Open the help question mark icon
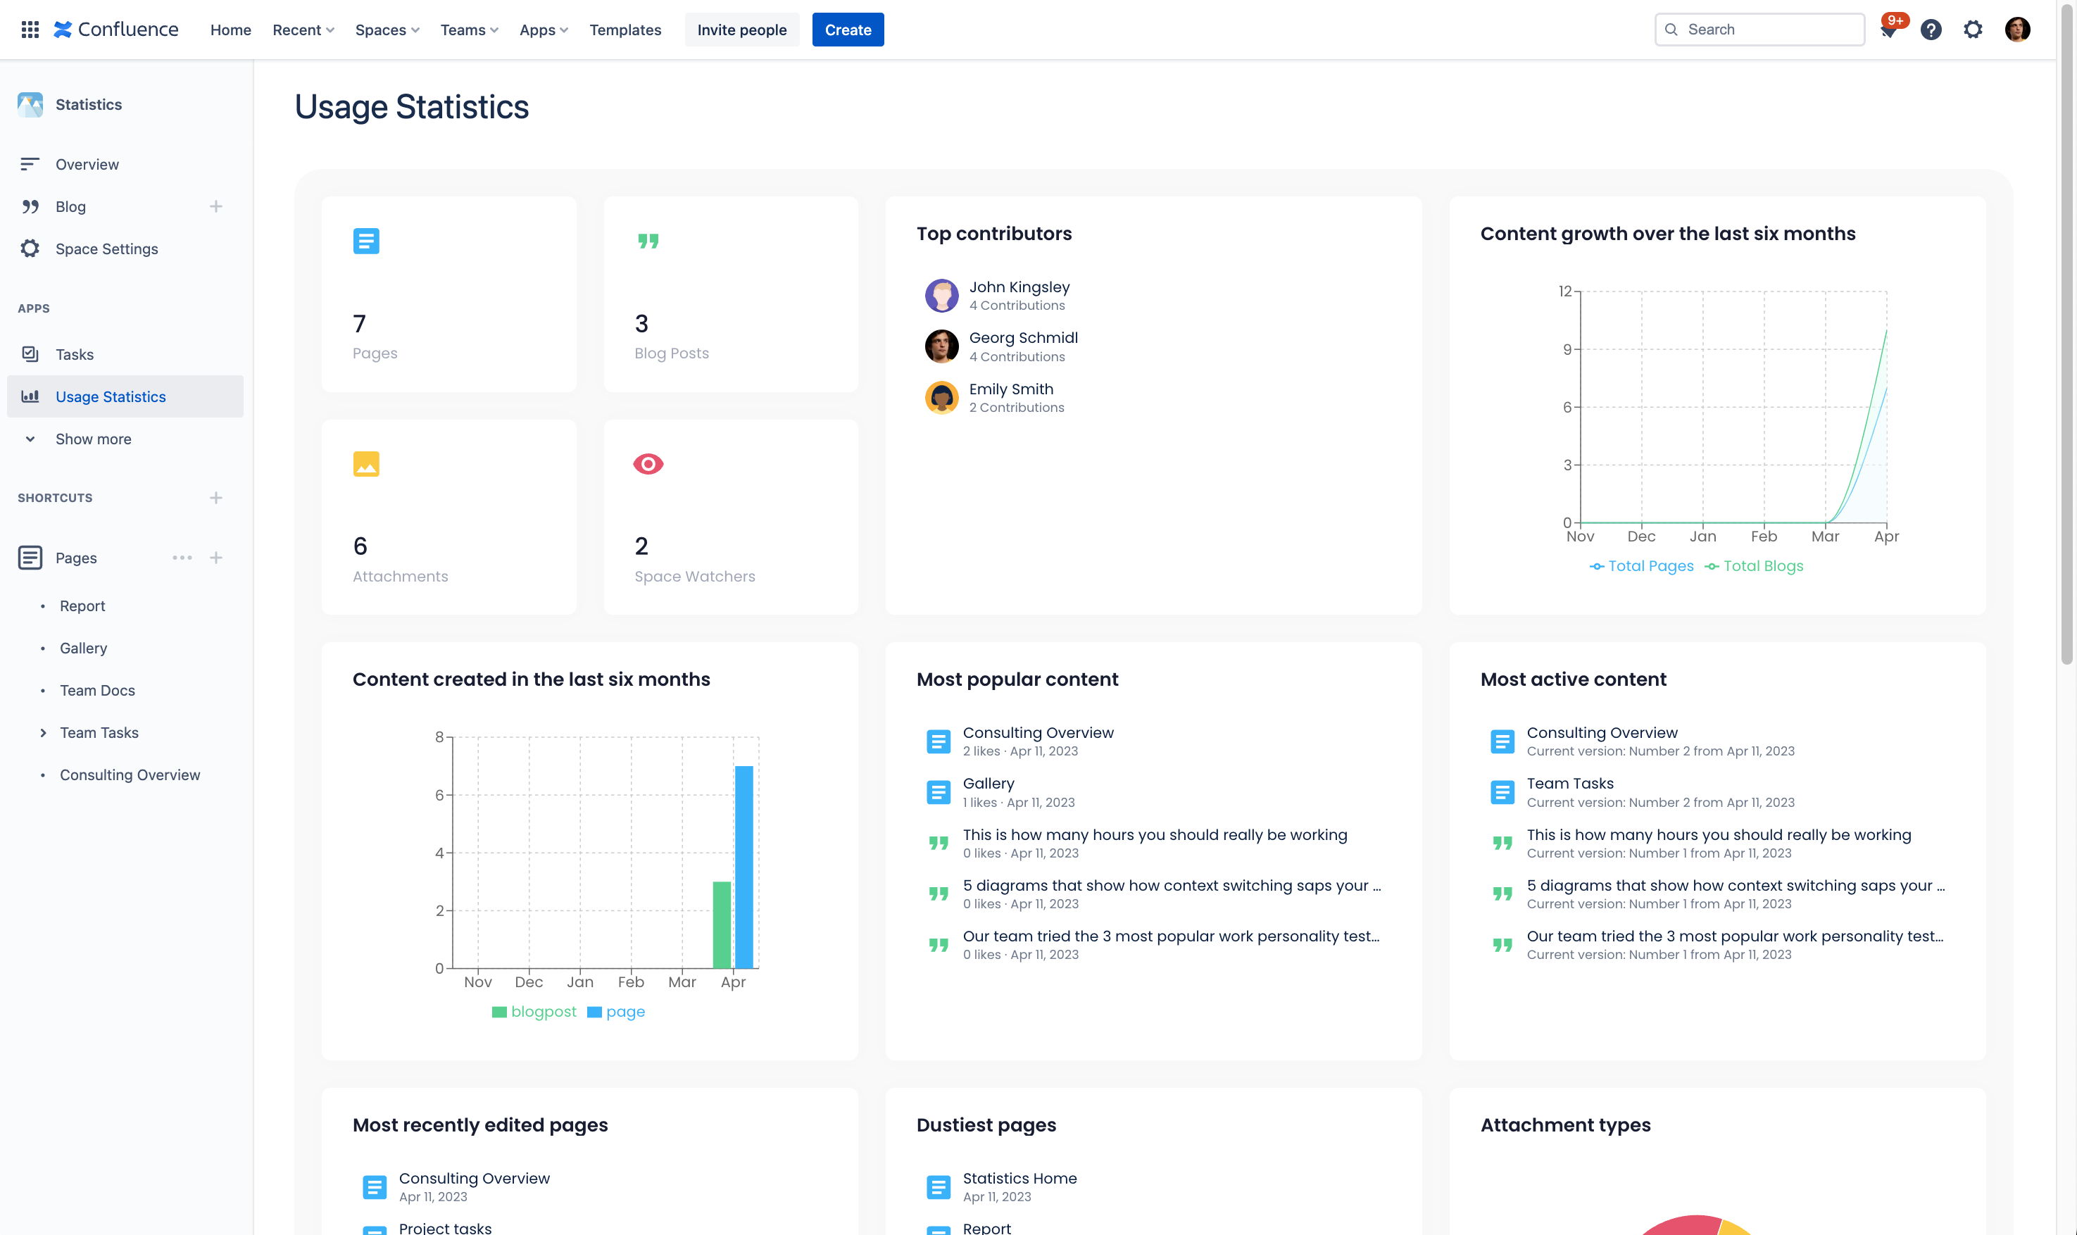 coord(1931,30)
